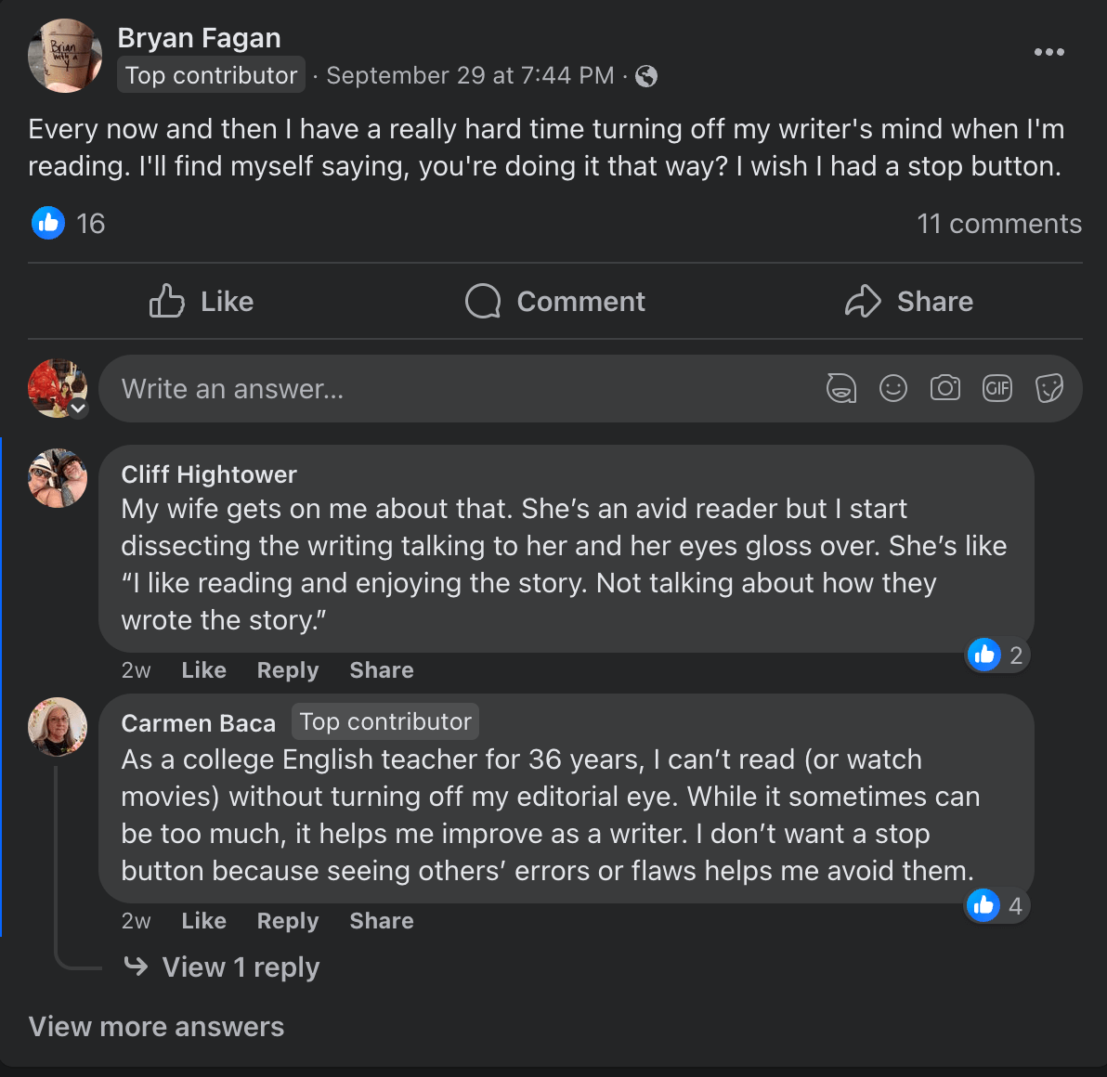Viewport: 1107px width, 1077px height.
Task: Attach a photo using camera icon
Action: point(945,388)
